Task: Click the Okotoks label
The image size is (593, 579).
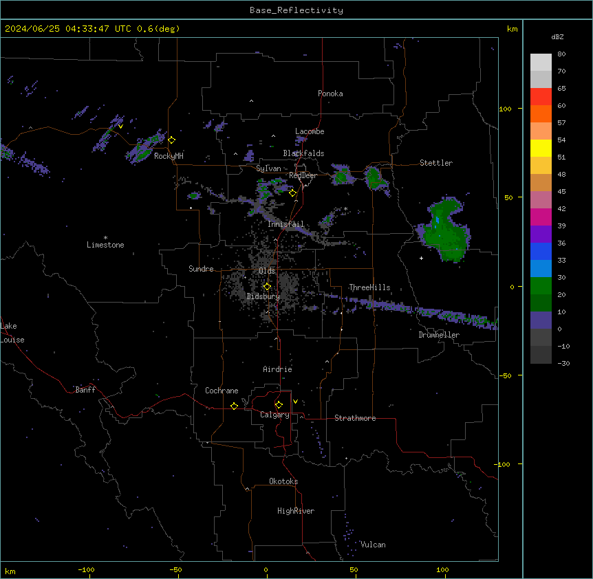Action: [283, 481]
